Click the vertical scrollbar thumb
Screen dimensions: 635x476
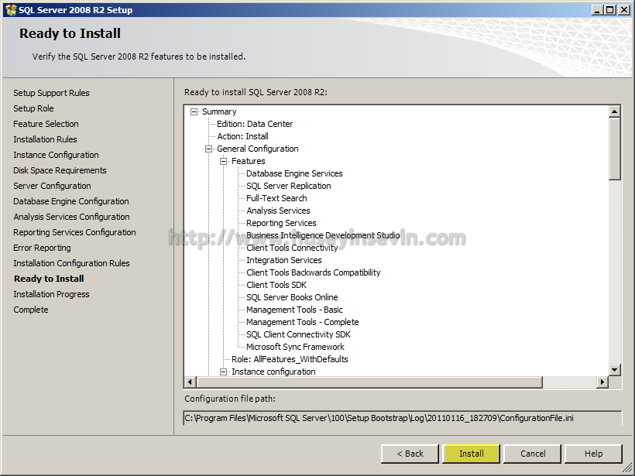click(x=614, y=149)
